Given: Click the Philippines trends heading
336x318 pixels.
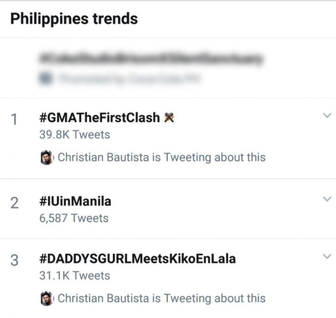Looking at the screenshot, I should (74, 18).
